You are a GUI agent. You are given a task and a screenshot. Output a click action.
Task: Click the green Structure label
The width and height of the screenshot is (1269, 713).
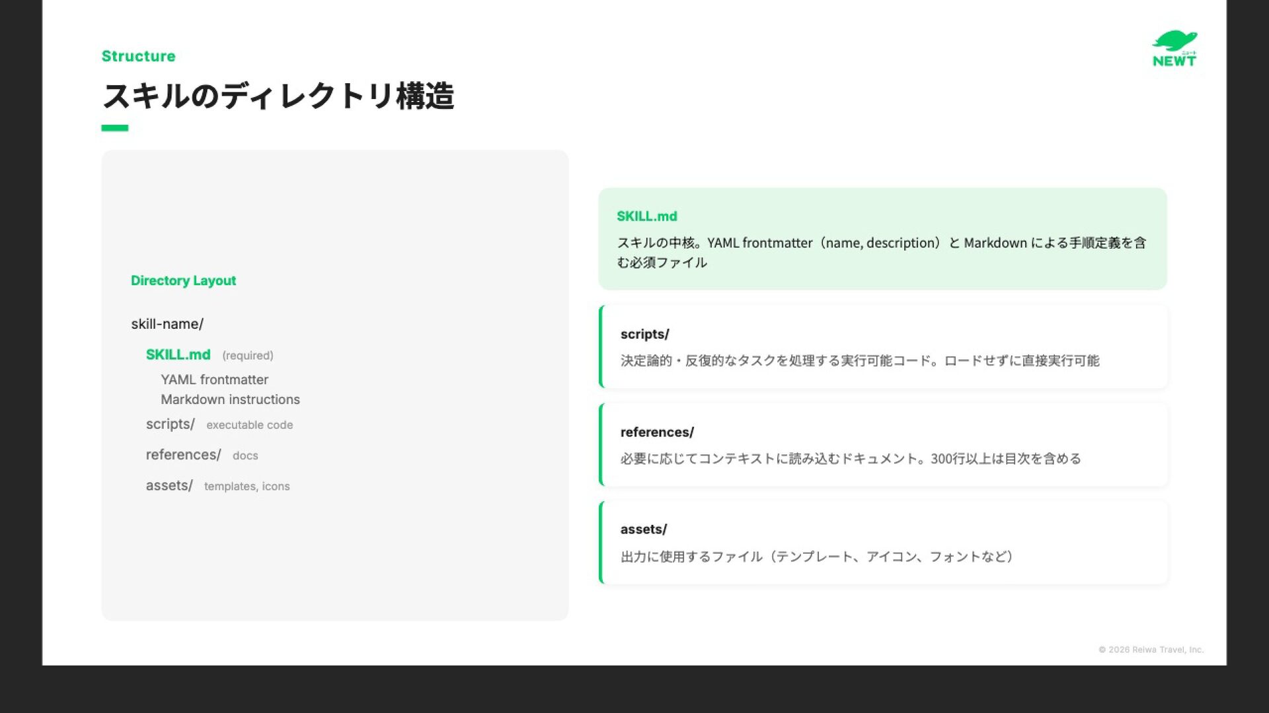138,56
